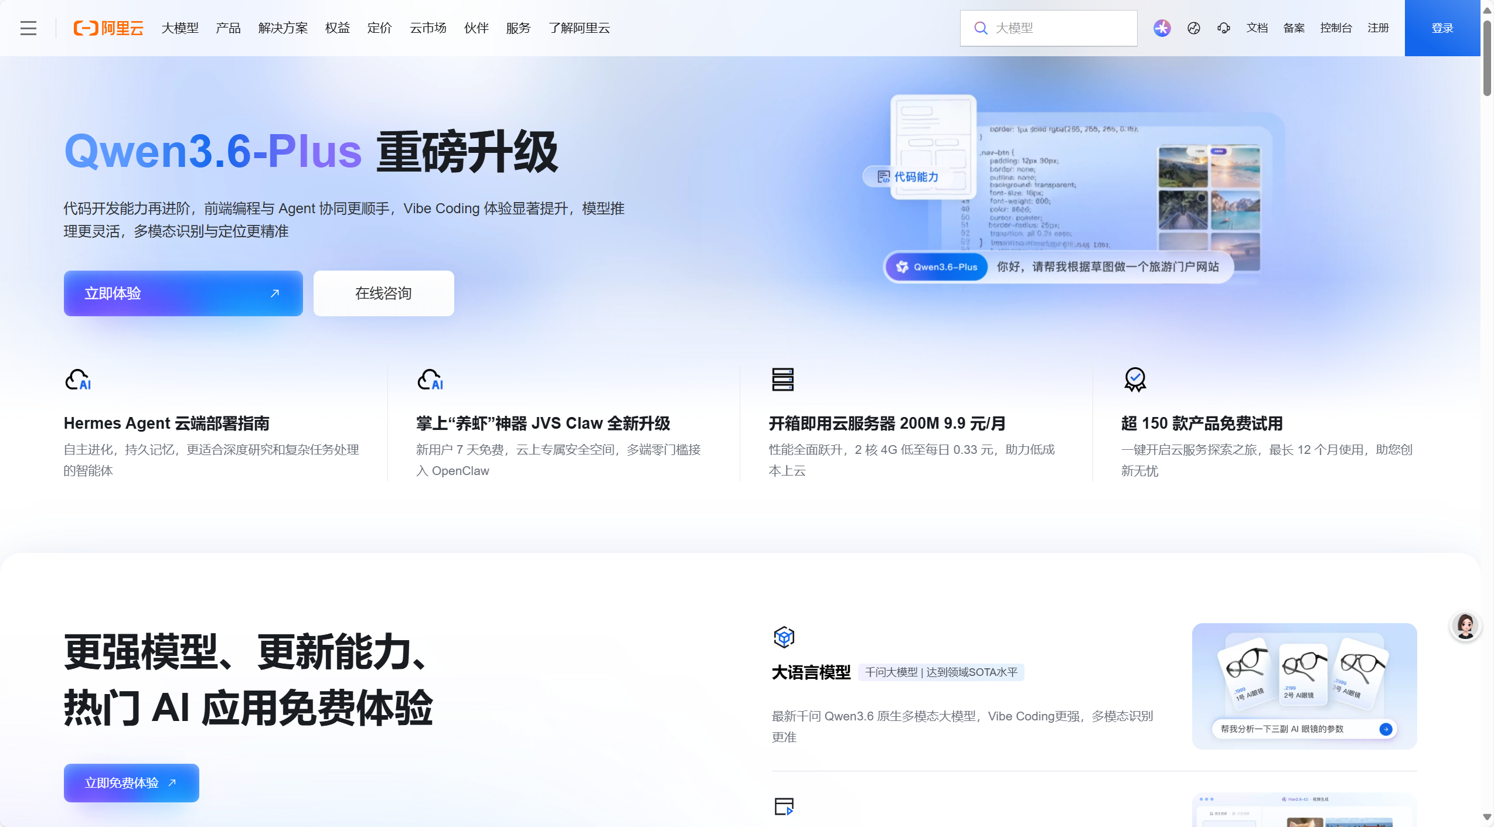The width and height of the screenshot is (1494, 827).
Task: Open the 大语言模型 heading
Action: pyautogui.click(x=811, y=672)
